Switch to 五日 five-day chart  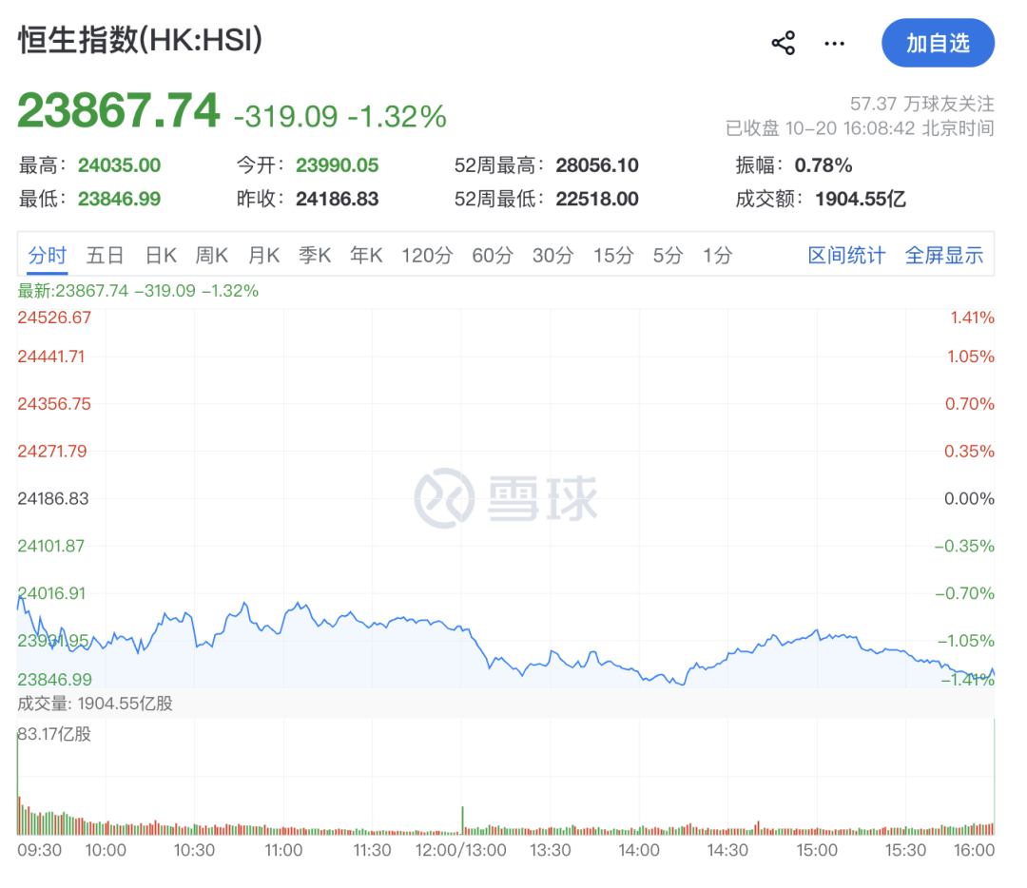tap(105, 255)
